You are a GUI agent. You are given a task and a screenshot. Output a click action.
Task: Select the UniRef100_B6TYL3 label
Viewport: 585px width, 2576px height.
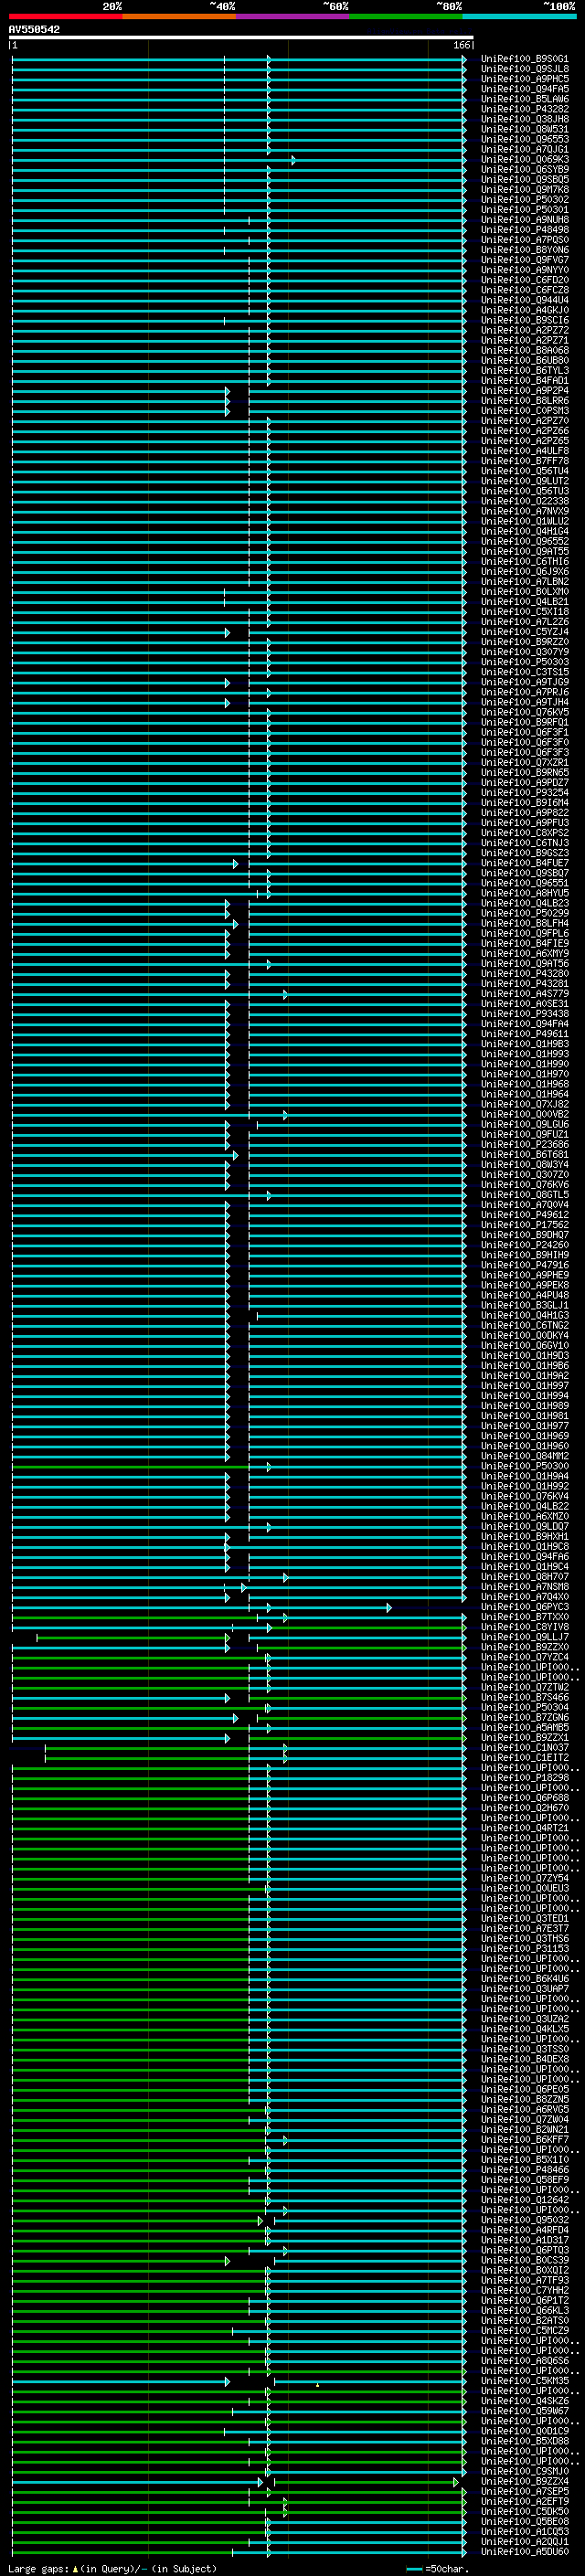524,370
